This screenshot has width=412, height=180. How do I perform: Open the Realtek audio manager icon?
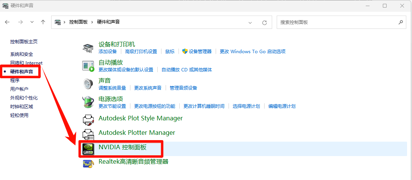pyautogui.click(x=88, y=163)
